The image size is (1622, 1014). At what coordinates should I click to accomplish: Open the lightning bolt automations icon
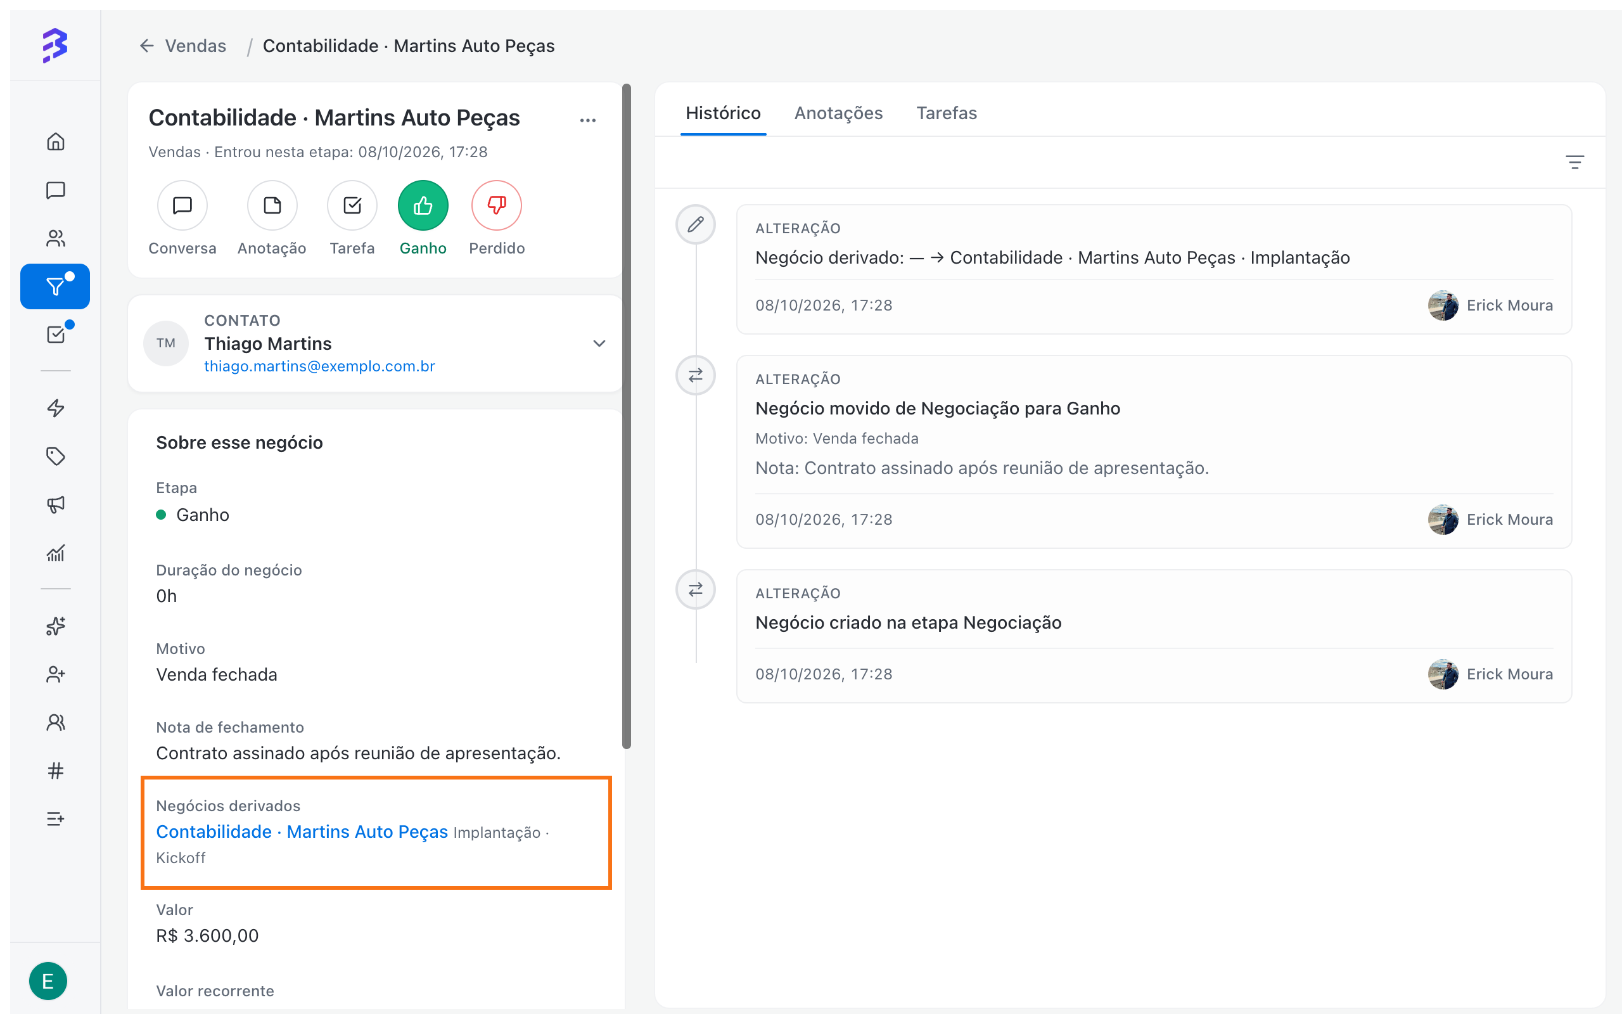[56, 408]
